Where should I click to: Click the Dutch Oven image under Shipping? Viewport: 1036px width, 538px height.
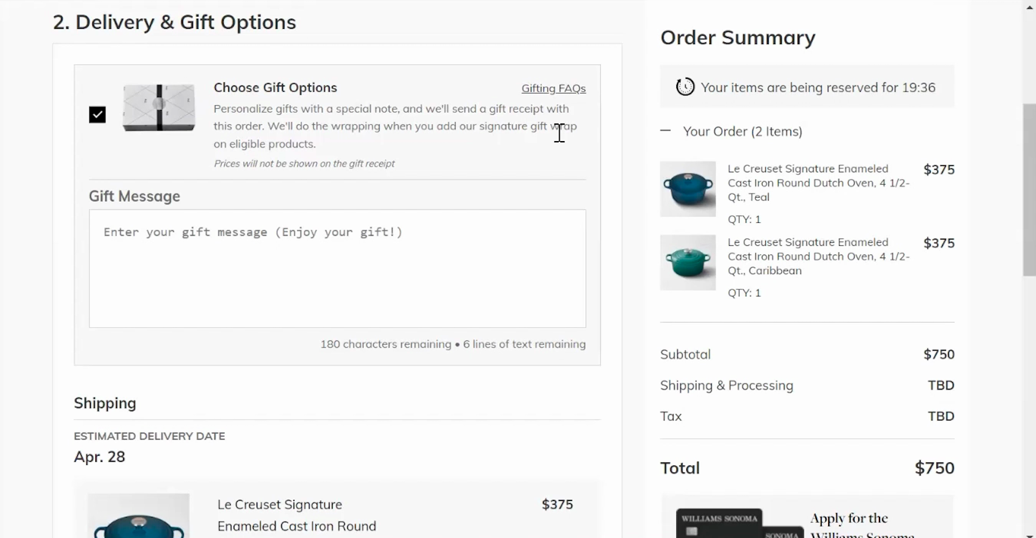(139, 517)
